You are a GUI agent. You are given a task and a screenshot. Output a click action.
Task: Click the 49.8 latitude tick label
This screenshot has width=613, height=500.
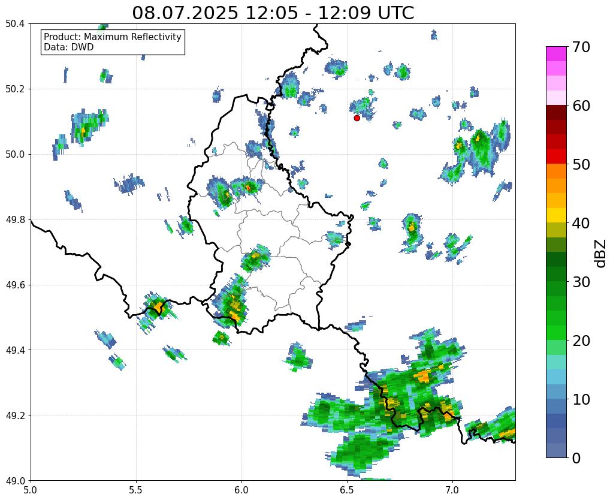coord(15,220)
